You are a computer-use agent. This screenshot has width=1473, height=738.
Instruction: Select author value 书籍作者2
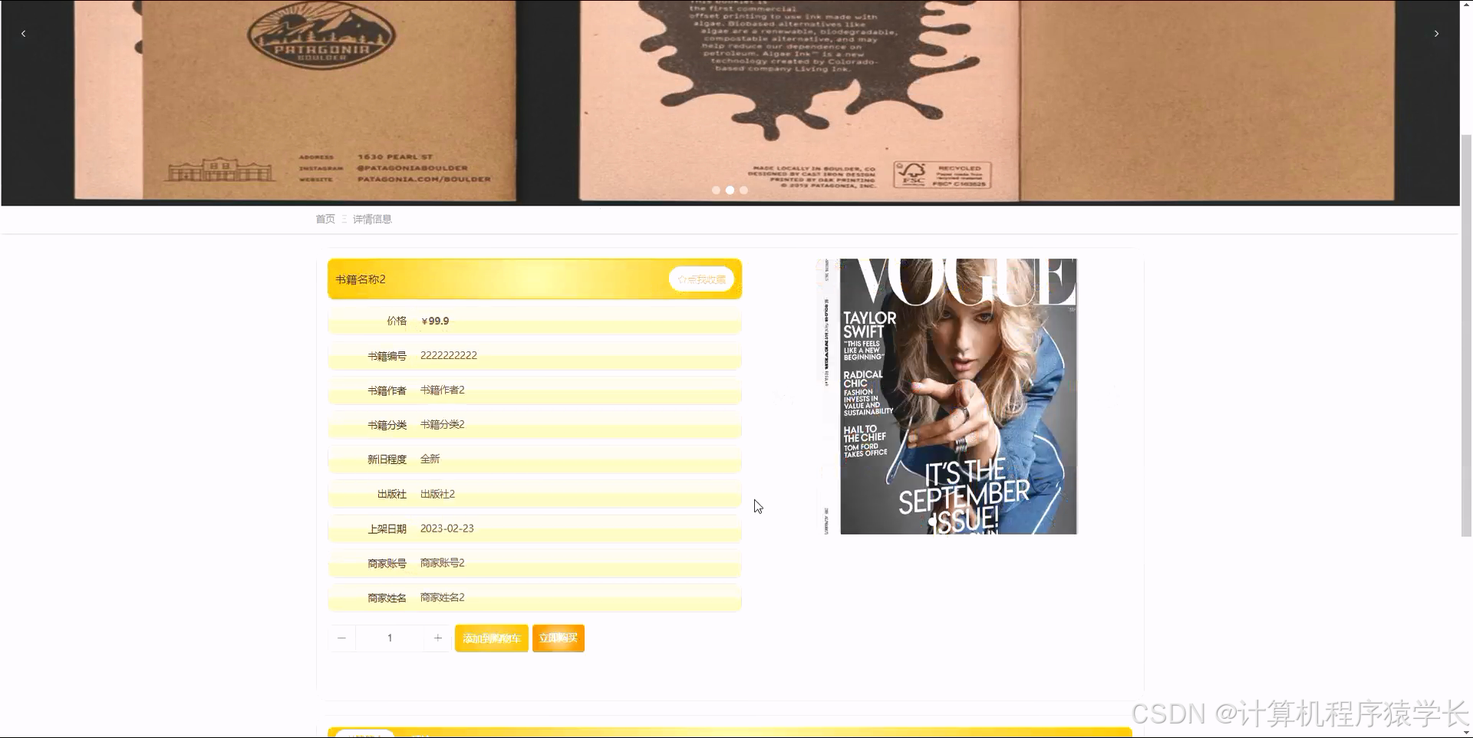[x=443, y=390]
